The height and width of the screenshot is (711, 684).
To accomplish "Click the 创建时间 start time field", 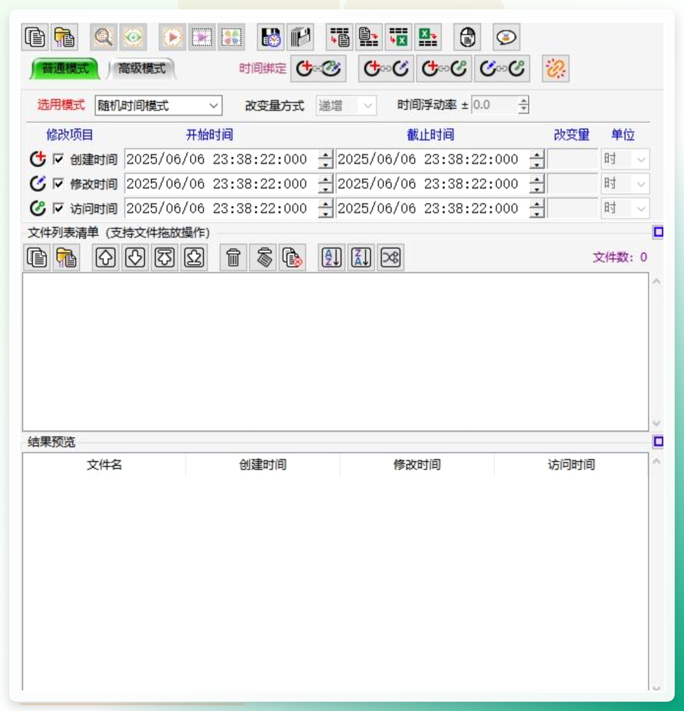I will [x=222, y=159].
